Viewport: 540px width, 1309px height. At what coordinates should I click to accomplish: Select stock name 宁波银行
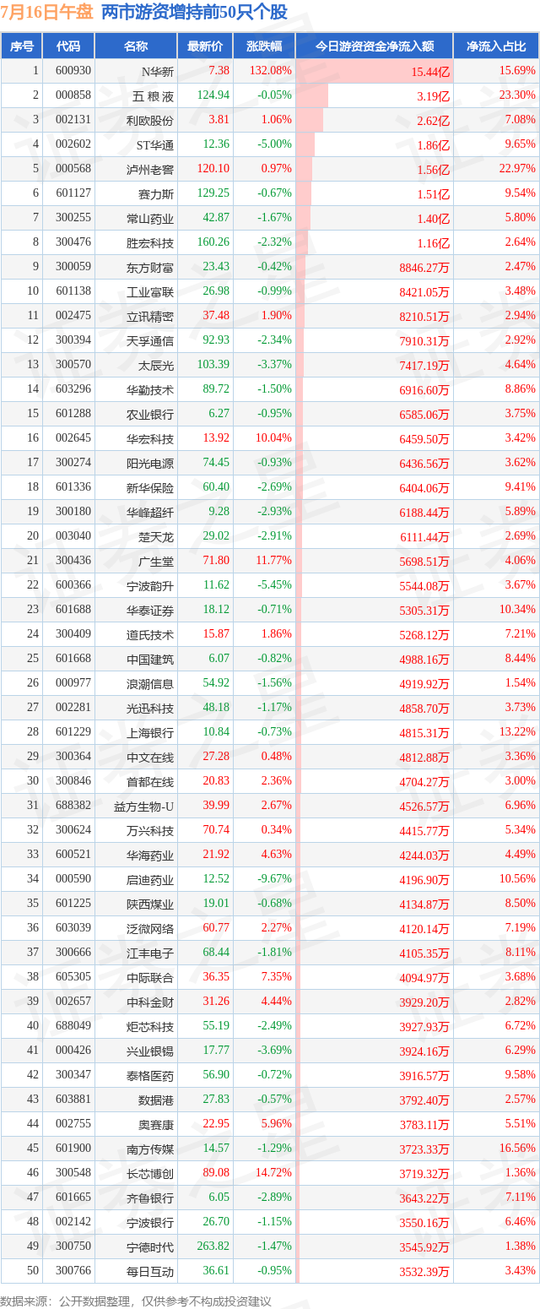pyautogui.click(x=150, y=1222)
